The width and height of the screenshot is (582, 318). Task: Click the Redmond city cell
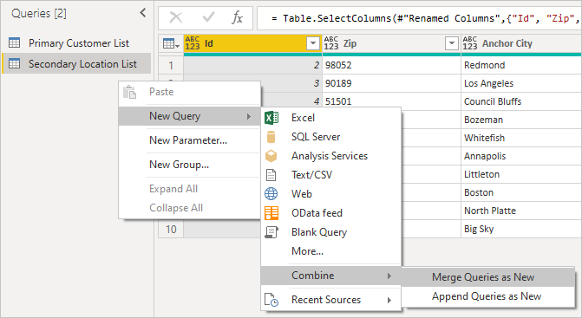(x=521, y=65)
